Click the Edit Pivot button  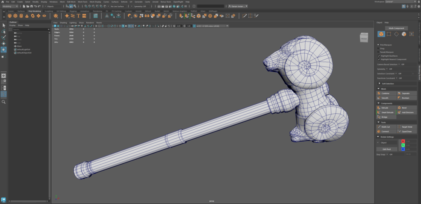[386, 149]
